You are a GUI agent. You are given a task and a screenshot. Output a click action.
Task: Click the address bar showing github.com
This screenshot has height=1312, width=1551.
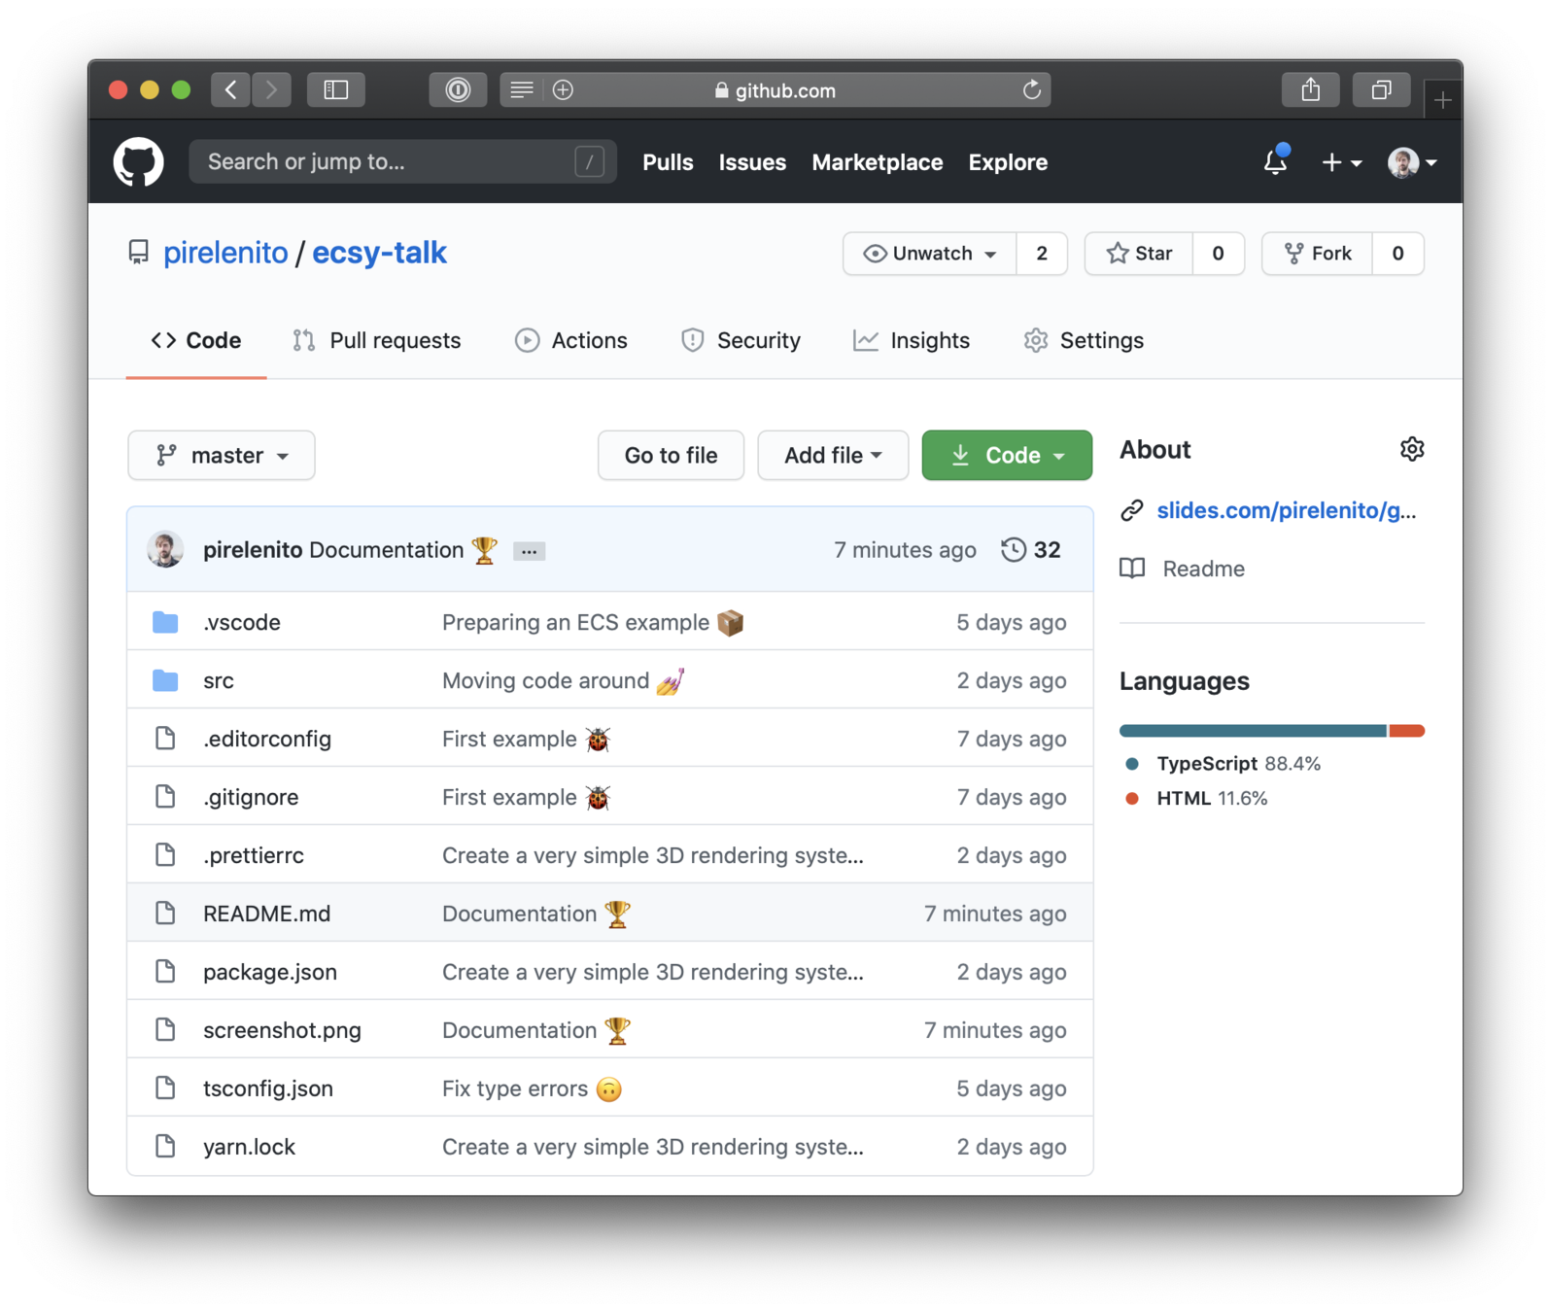coord(775,90)
